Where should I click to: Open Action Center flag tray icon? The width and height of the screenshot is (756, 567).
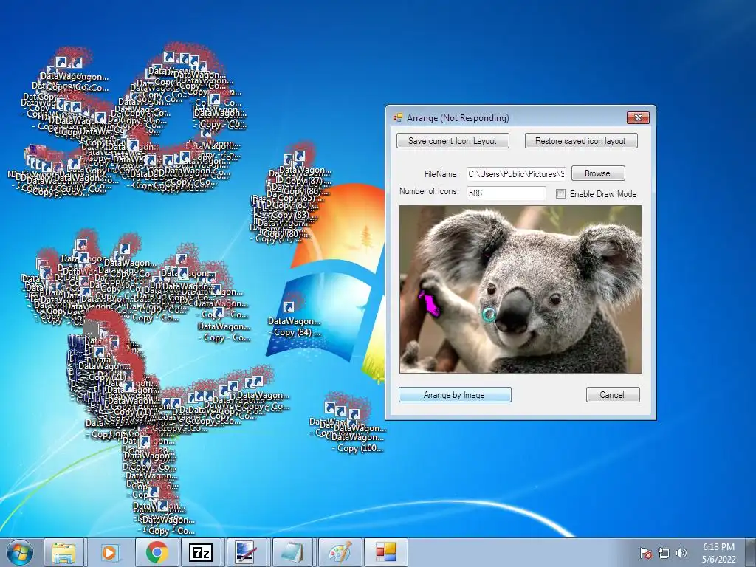click(645, 553)
